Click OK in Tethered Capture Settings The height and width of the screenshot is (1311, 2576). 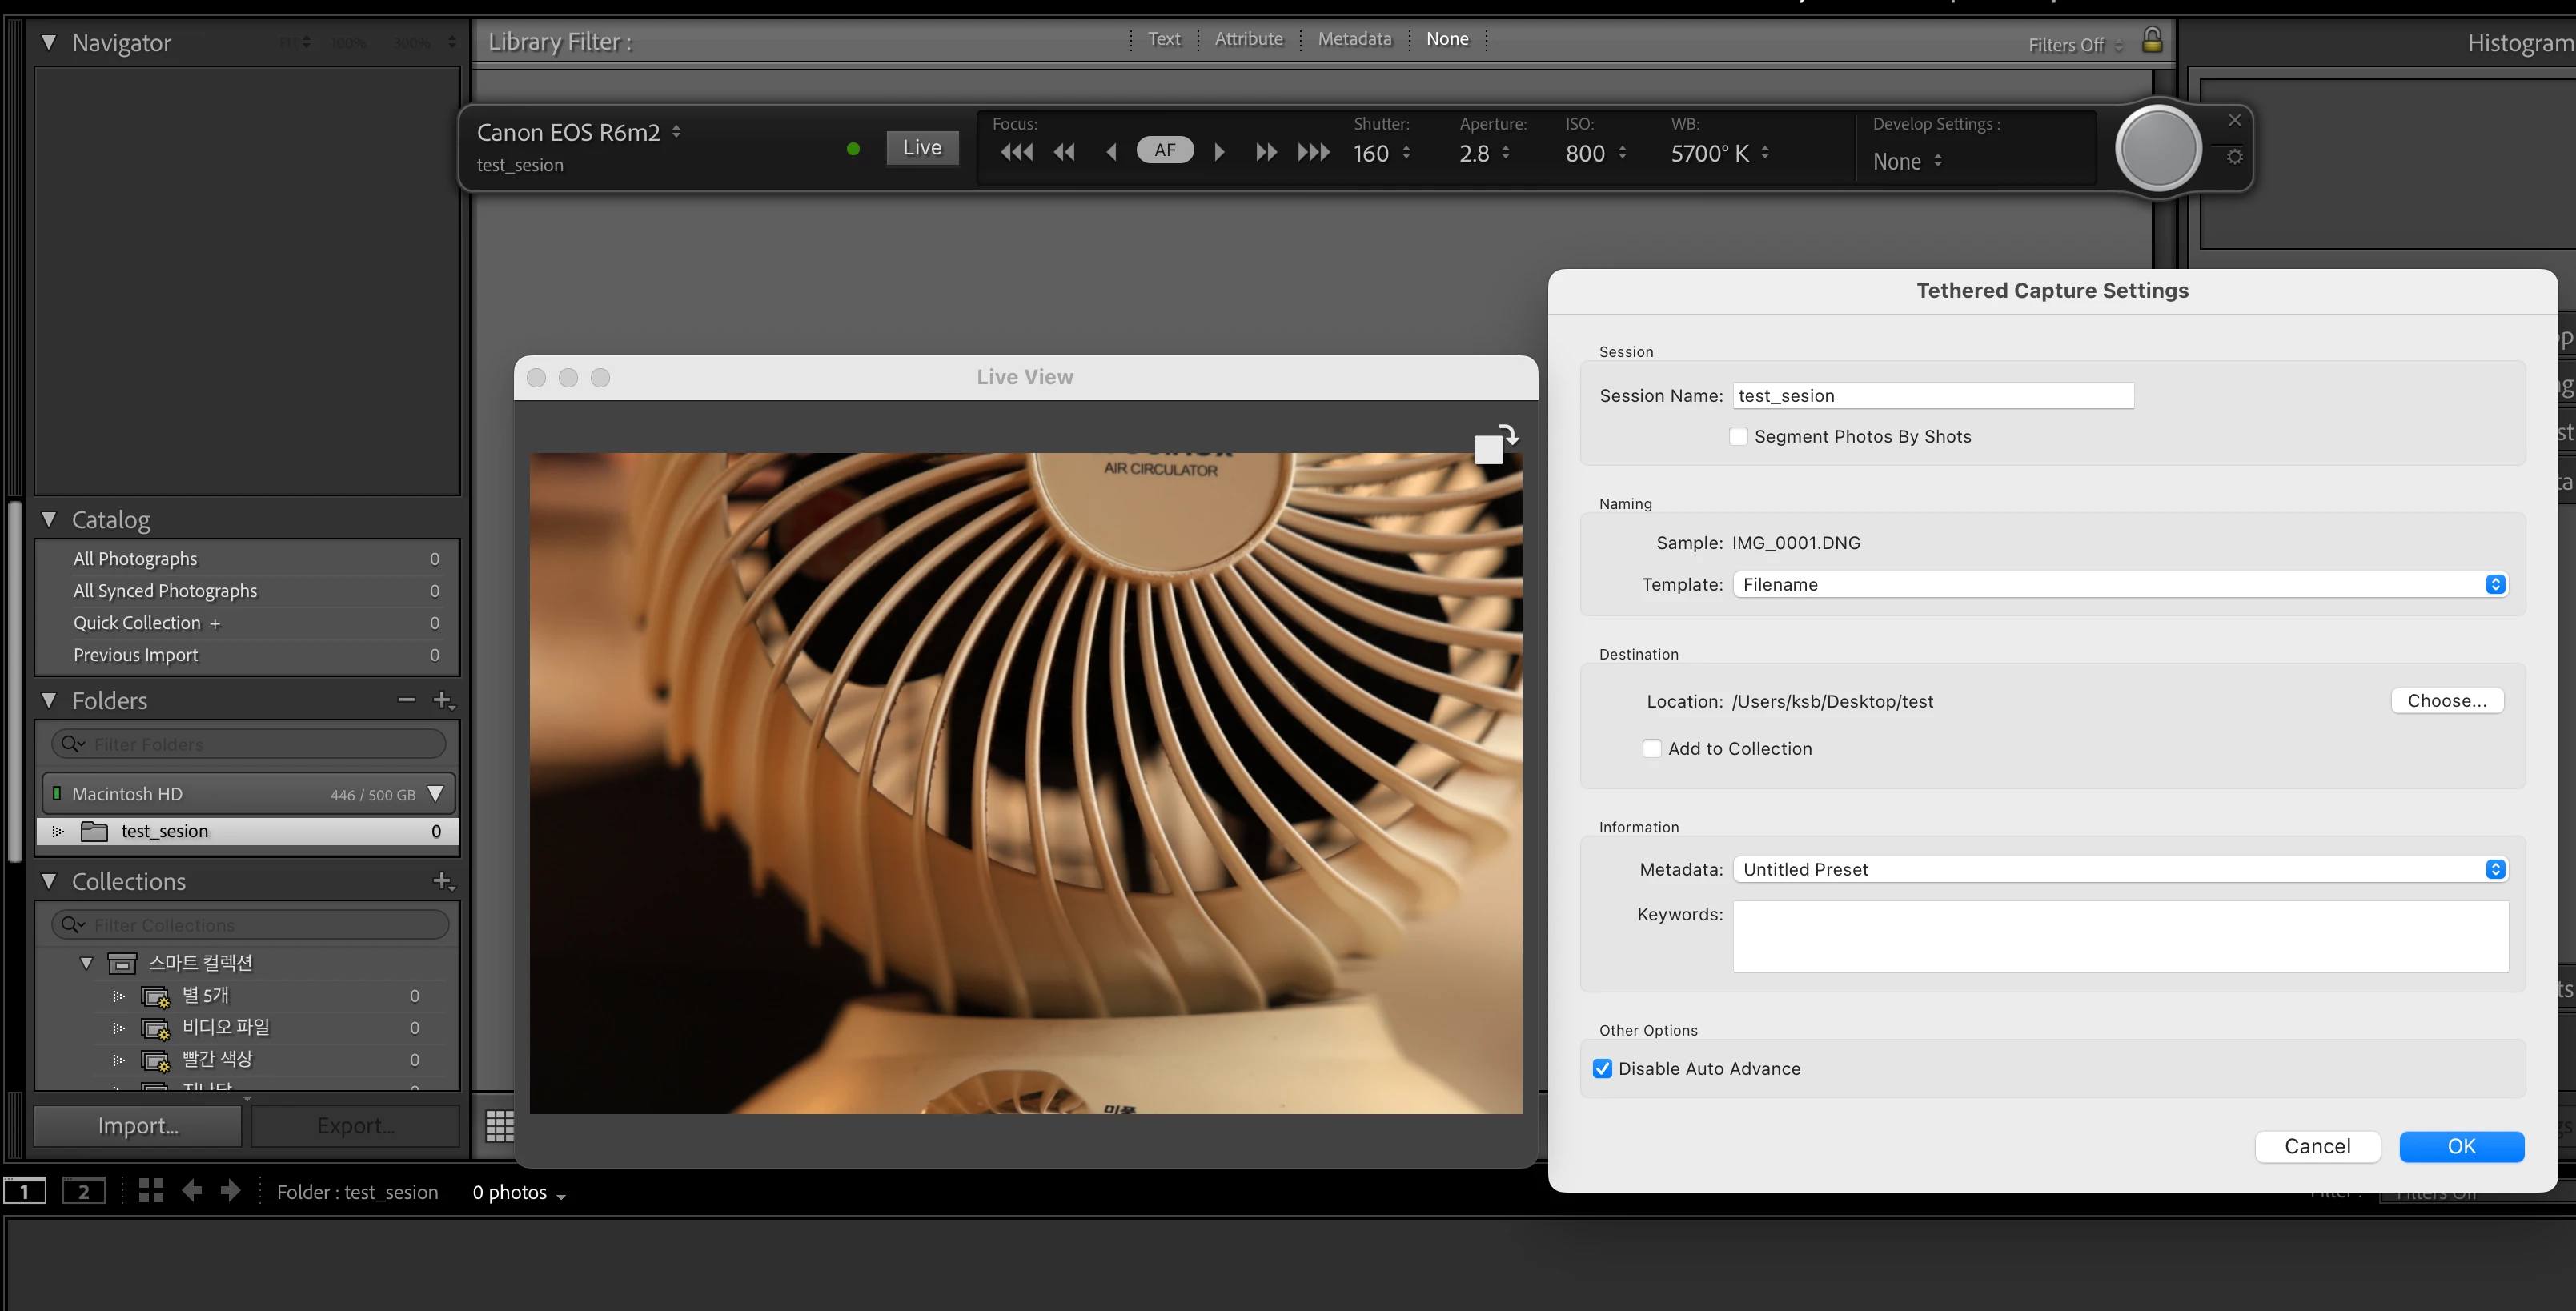point(2461,1146)
